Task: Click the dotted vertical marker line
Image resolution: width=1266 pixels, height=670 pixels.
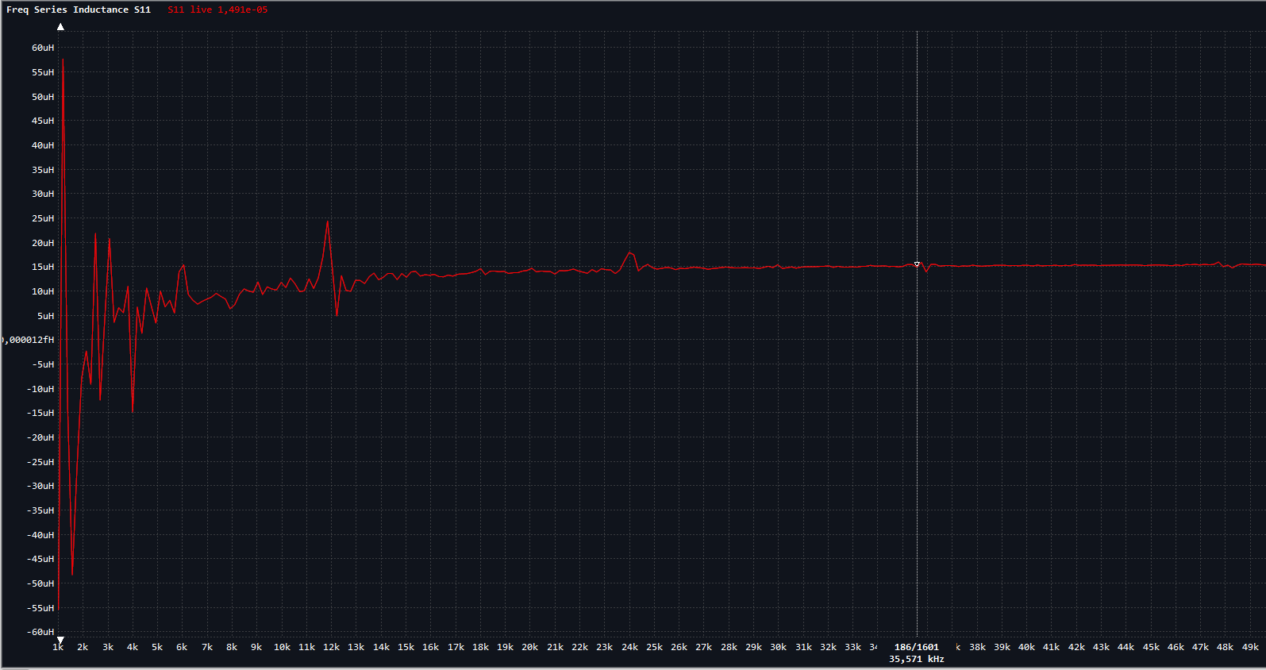Action: pos(917,437)
